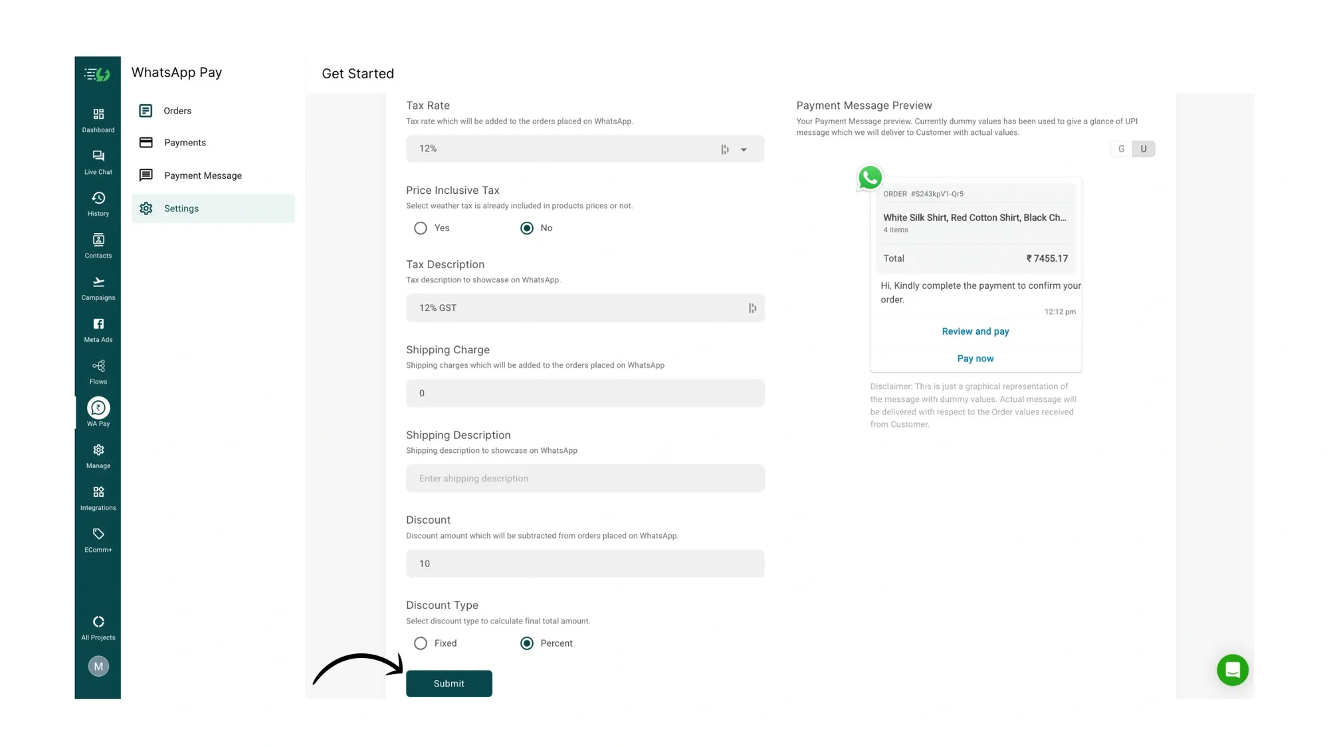Switch to the Payment Message section
The width and height of the screenshot is (1329, 747).
(203, 175)
